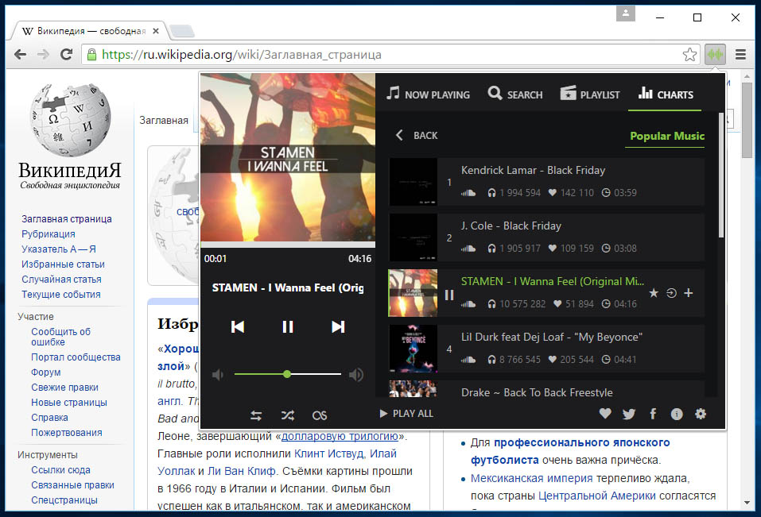This screenshot has width=761, height=517.
Task: Open Пожертвования sidebar link
Action: [x=67, y=432]
